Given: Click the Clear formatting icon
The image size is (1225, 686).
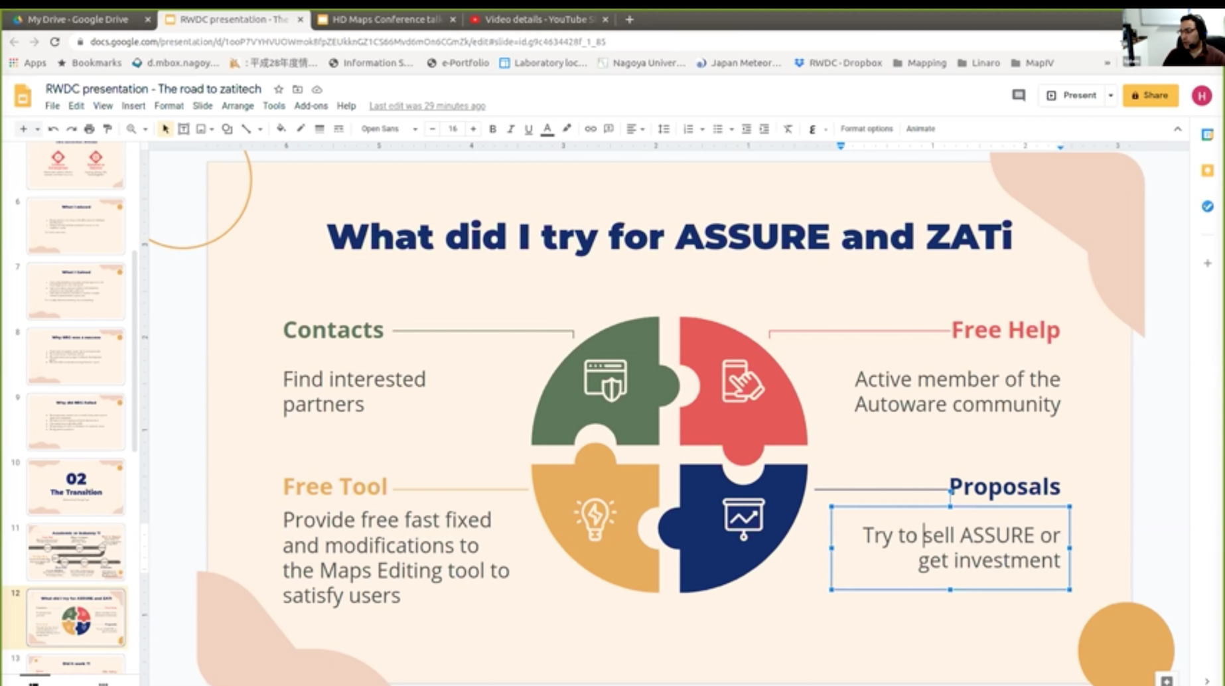Looking at the screenshot, I should pyautogui.click(x=788, y=129).
